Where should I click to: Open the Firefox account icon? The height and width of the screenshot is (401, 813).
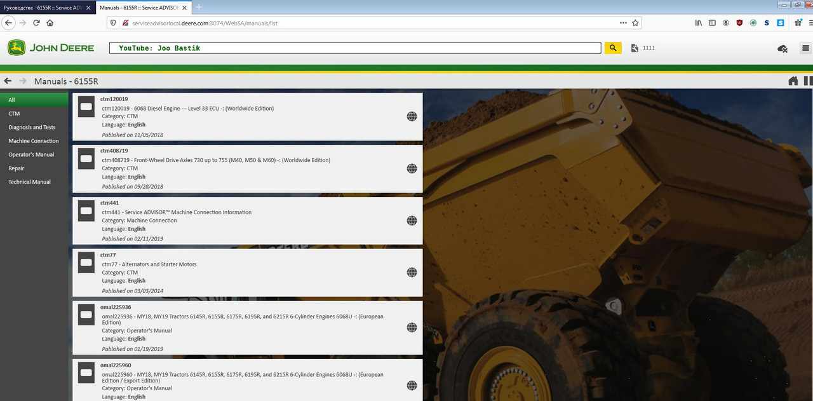pyautogui.click(x=725, y=23)
